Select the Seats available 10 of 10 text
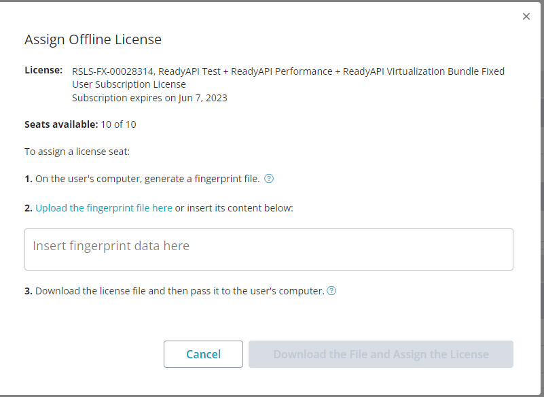544x397 pixels. (x=80, y=124)
